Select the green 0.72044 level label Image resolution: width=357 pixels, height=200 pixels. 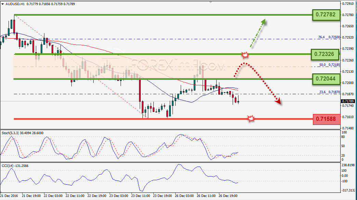point(326,79)
